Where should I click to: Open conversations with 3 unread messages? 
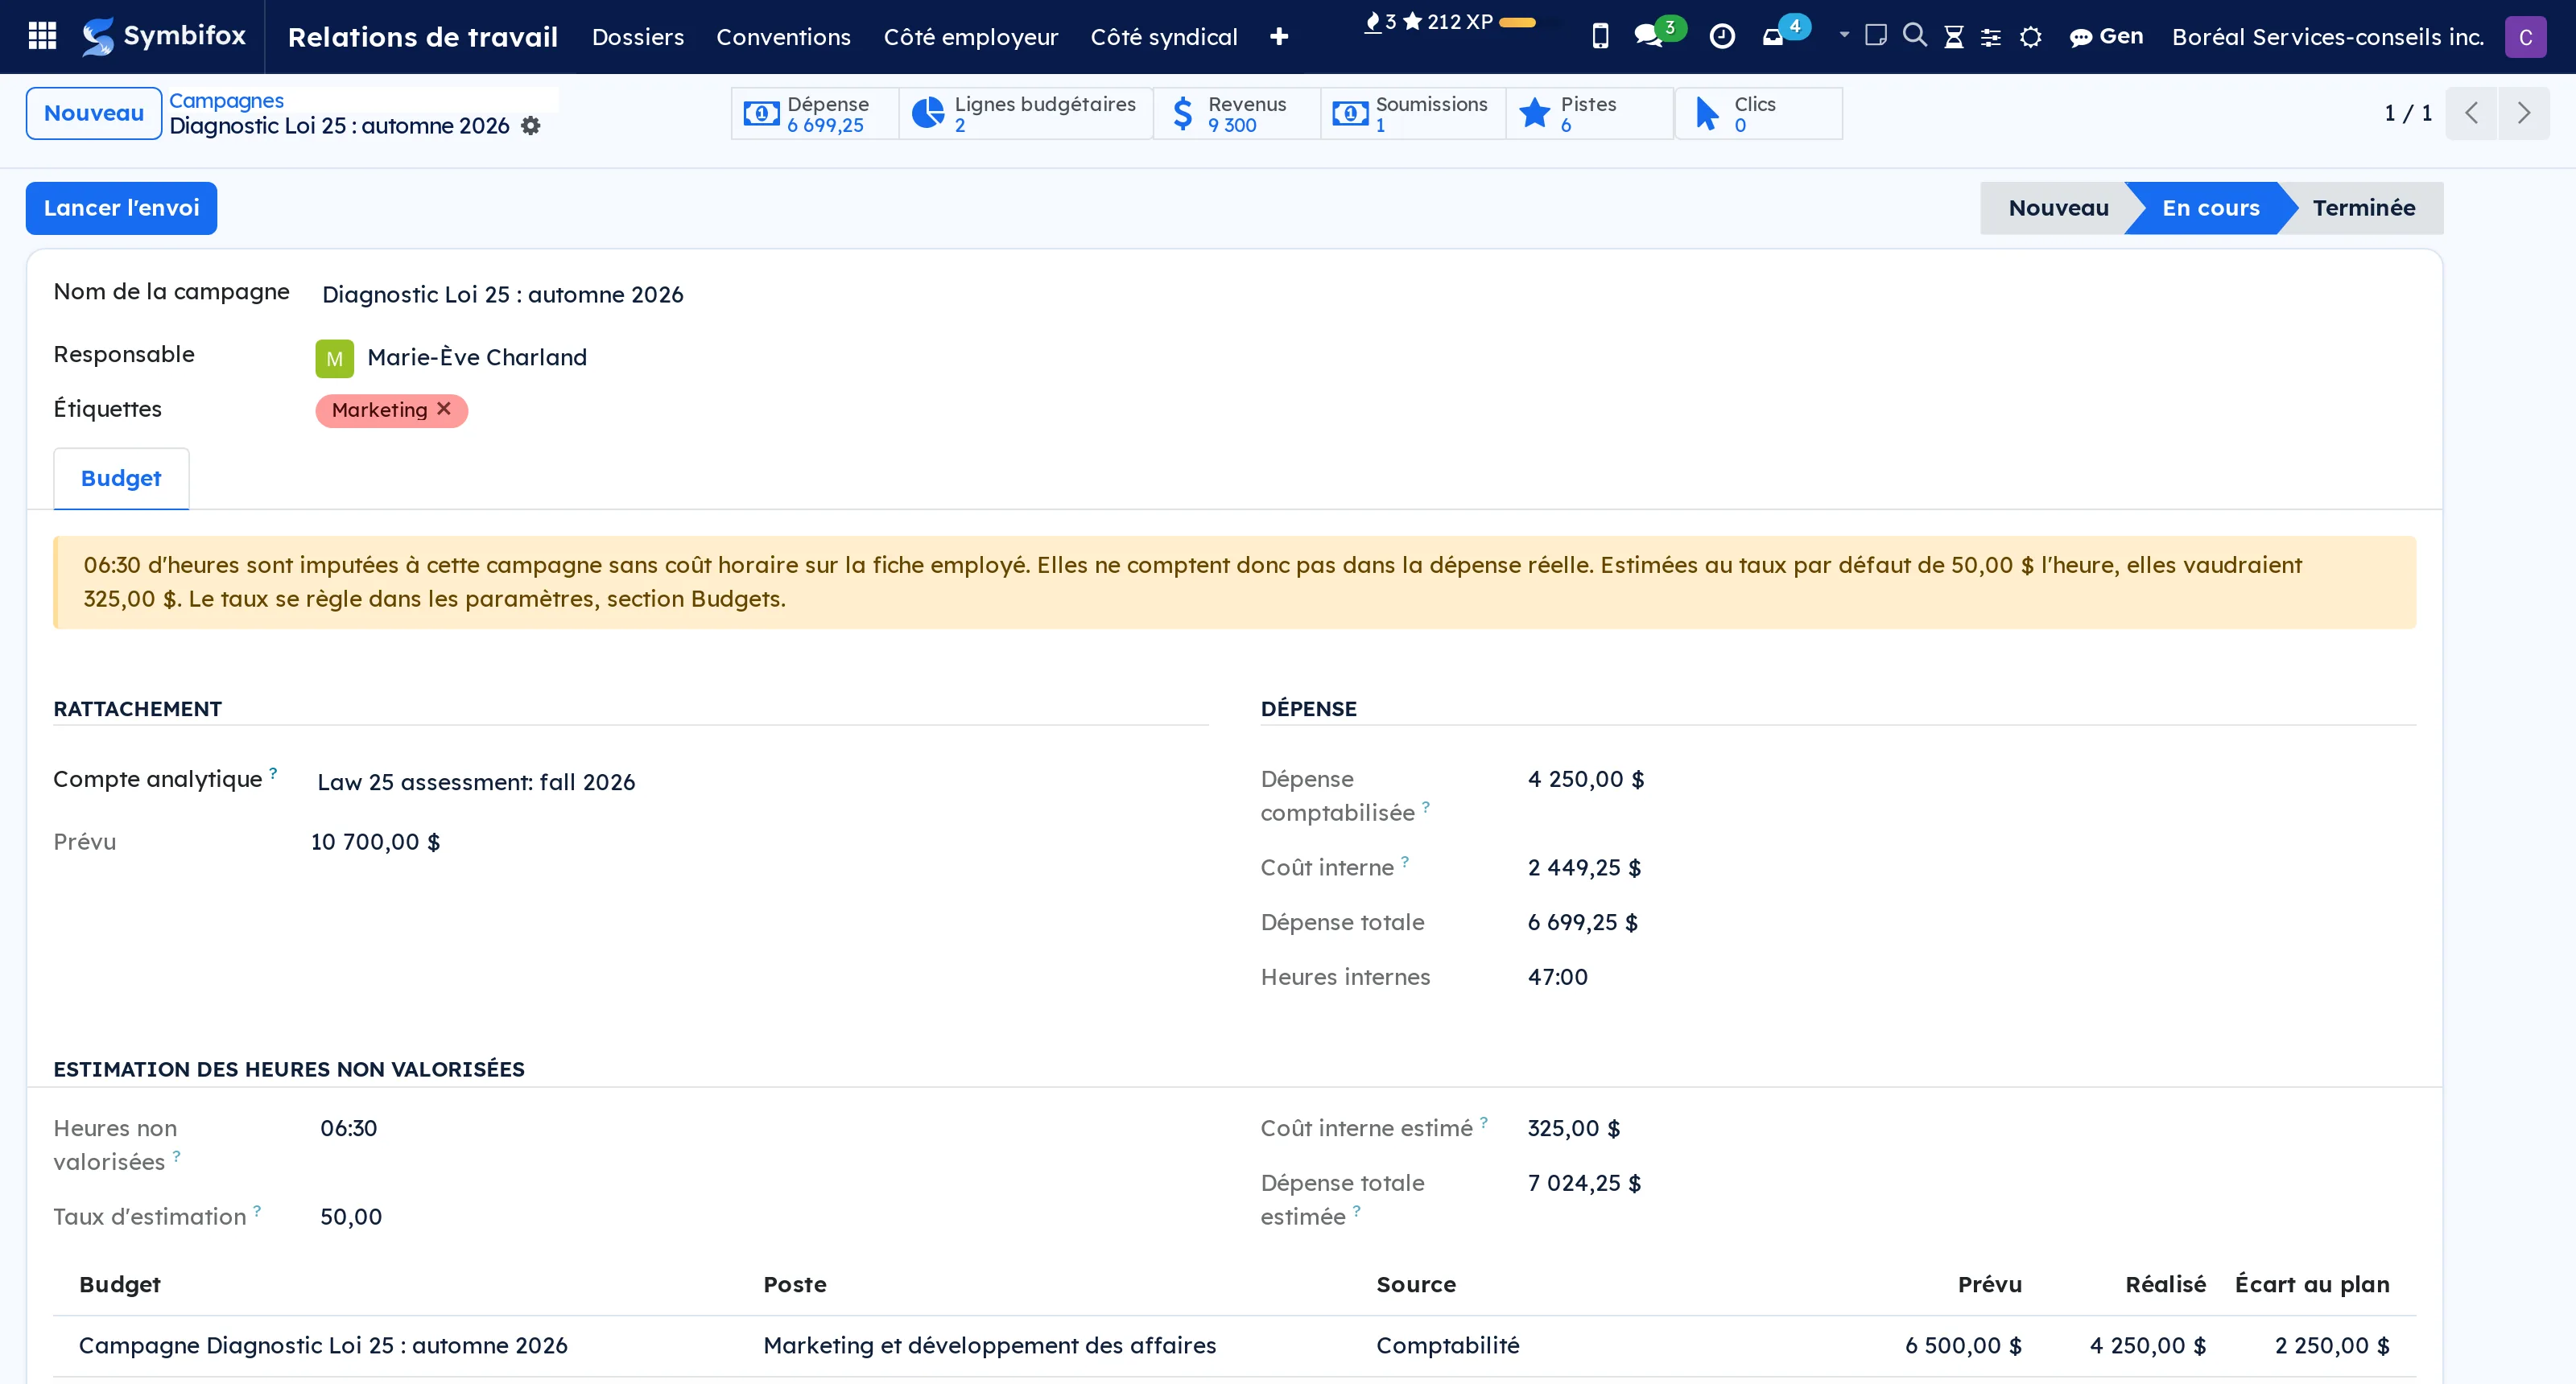(1659, 34)
